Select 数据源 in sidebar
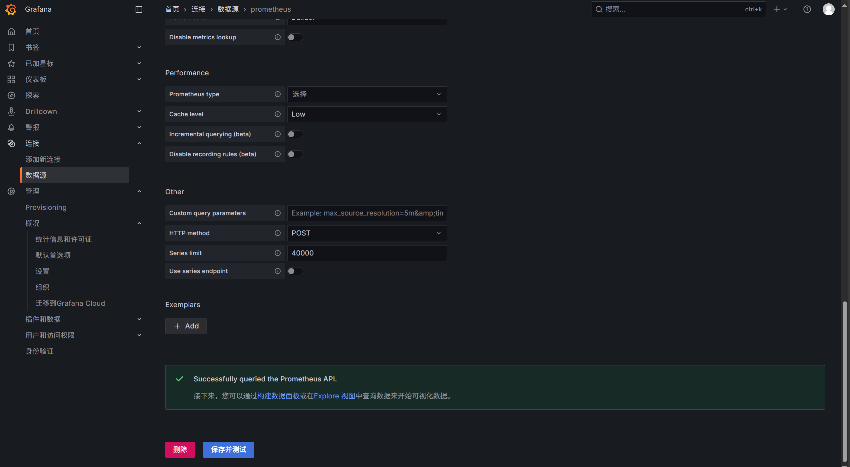This screenshot has width=850, height=467. (x=75, y=175)
